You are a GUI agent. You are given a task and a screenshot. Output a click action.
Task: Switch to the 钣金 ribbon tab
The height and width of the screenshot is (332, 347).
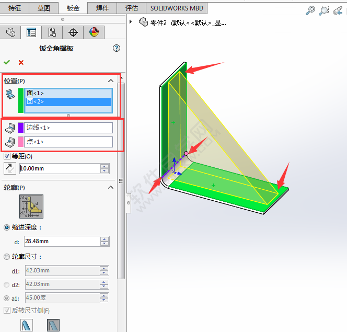[x=73, y=8]
